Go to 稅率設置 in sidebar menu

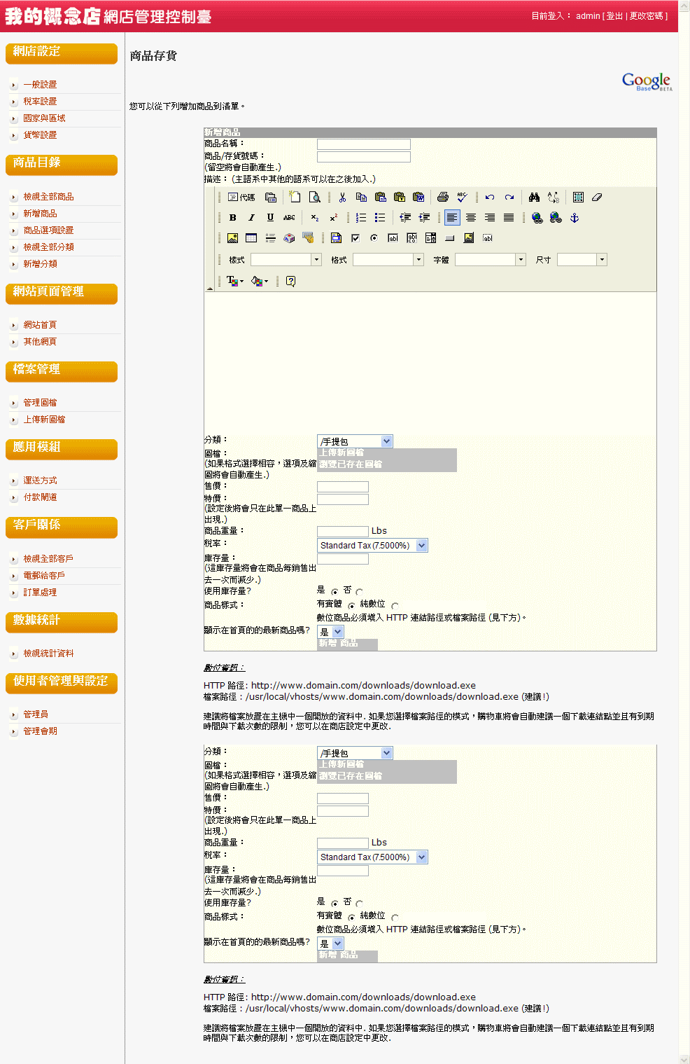tap(40, 102)
